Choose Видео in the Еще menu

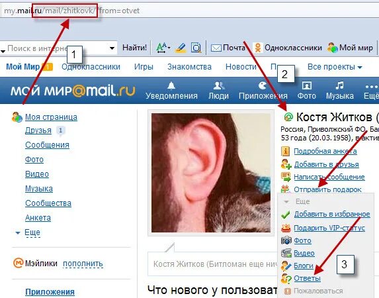[x=304, y=253]
